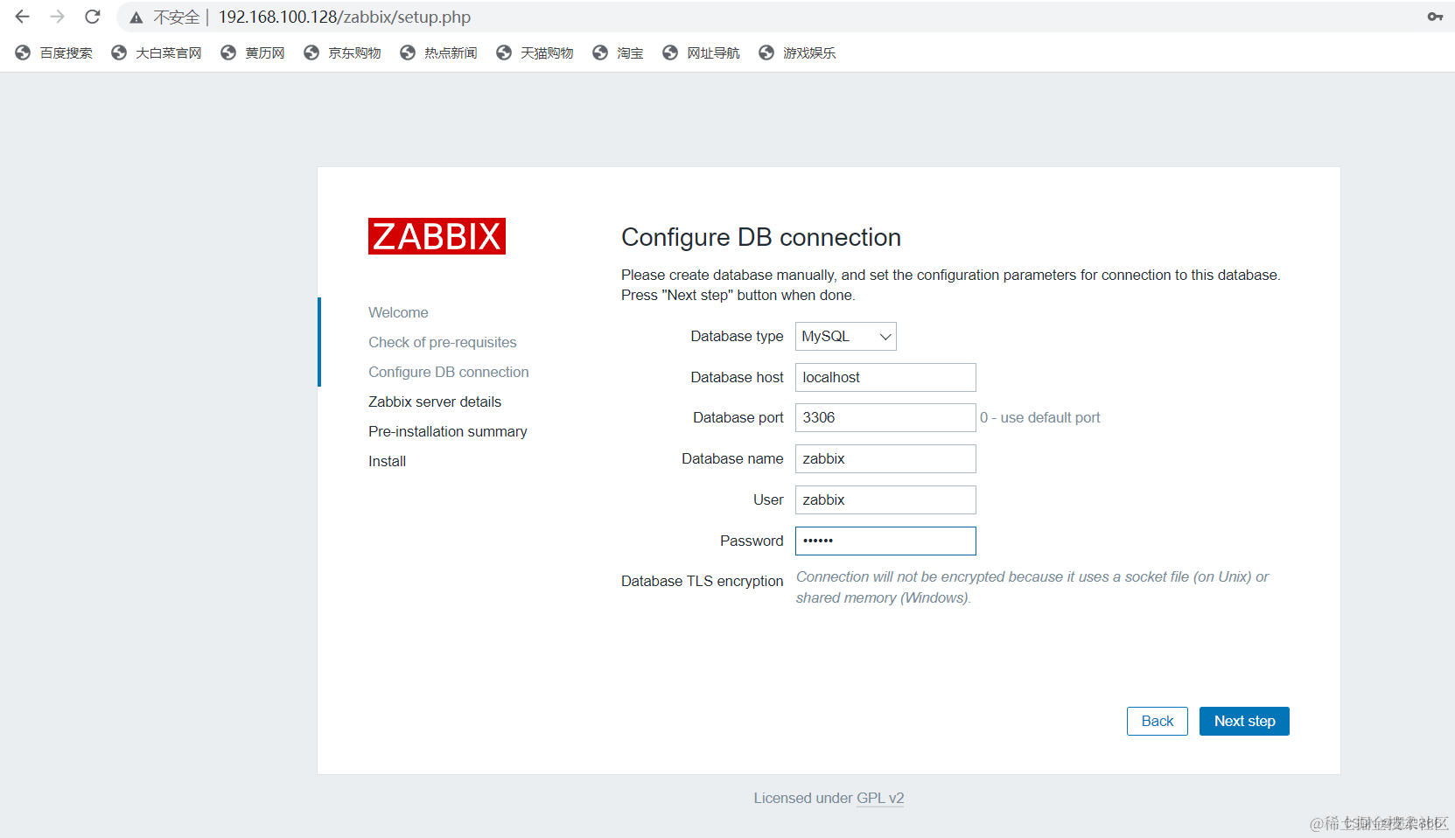Viewport: 1455px width, 838px height.
Task: Open the 热点新闻 bookmark
Action: click(438, 52)
